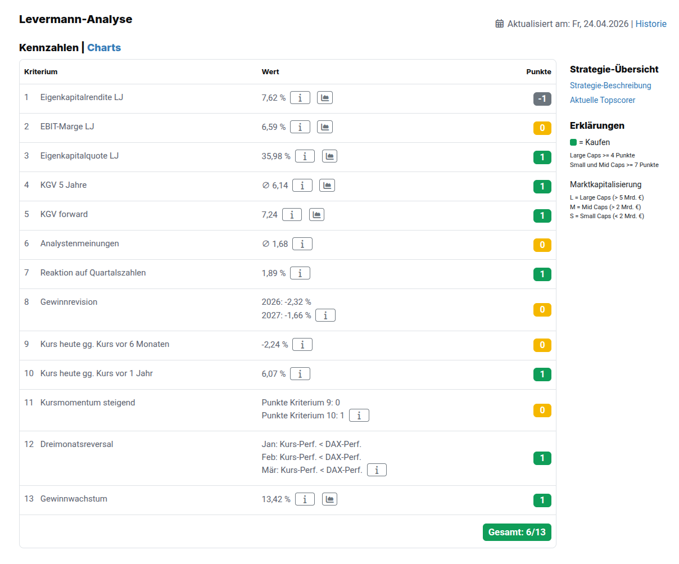Viewport: 679px width, 564px height.
Task: Switch to the Charts tab
Action: pyautogui.click(x=104, y=48)
